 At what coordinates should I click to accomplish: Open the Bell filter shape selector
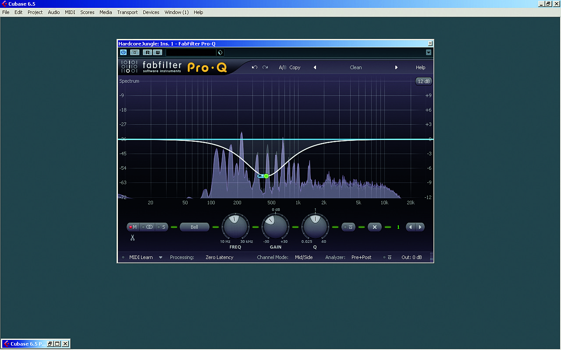pos(195,227)
